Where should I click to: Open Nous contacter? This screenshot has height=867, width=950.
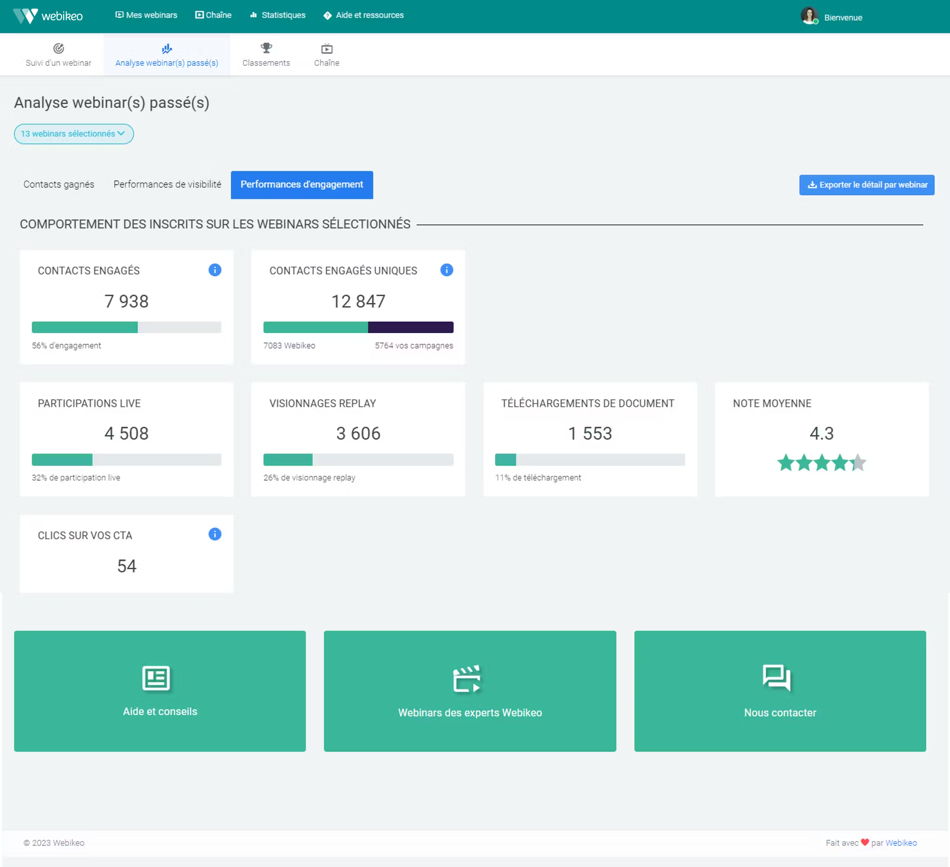pyautogui.click(x=779, y=691)
